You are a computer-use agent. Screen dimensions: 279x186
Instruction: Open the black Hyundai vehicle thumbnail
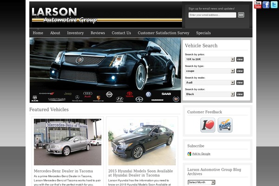pyautogui.click(x=142, y=142)
